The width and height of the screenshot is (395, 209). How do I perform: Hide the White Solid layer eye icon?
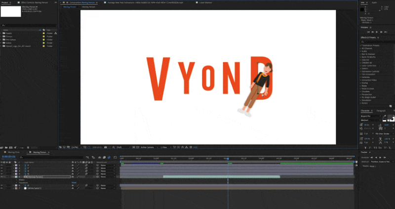pos(1,188)
